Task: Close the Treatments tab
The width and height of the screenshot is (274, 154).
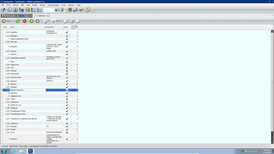Action: (x=48, y=16)
